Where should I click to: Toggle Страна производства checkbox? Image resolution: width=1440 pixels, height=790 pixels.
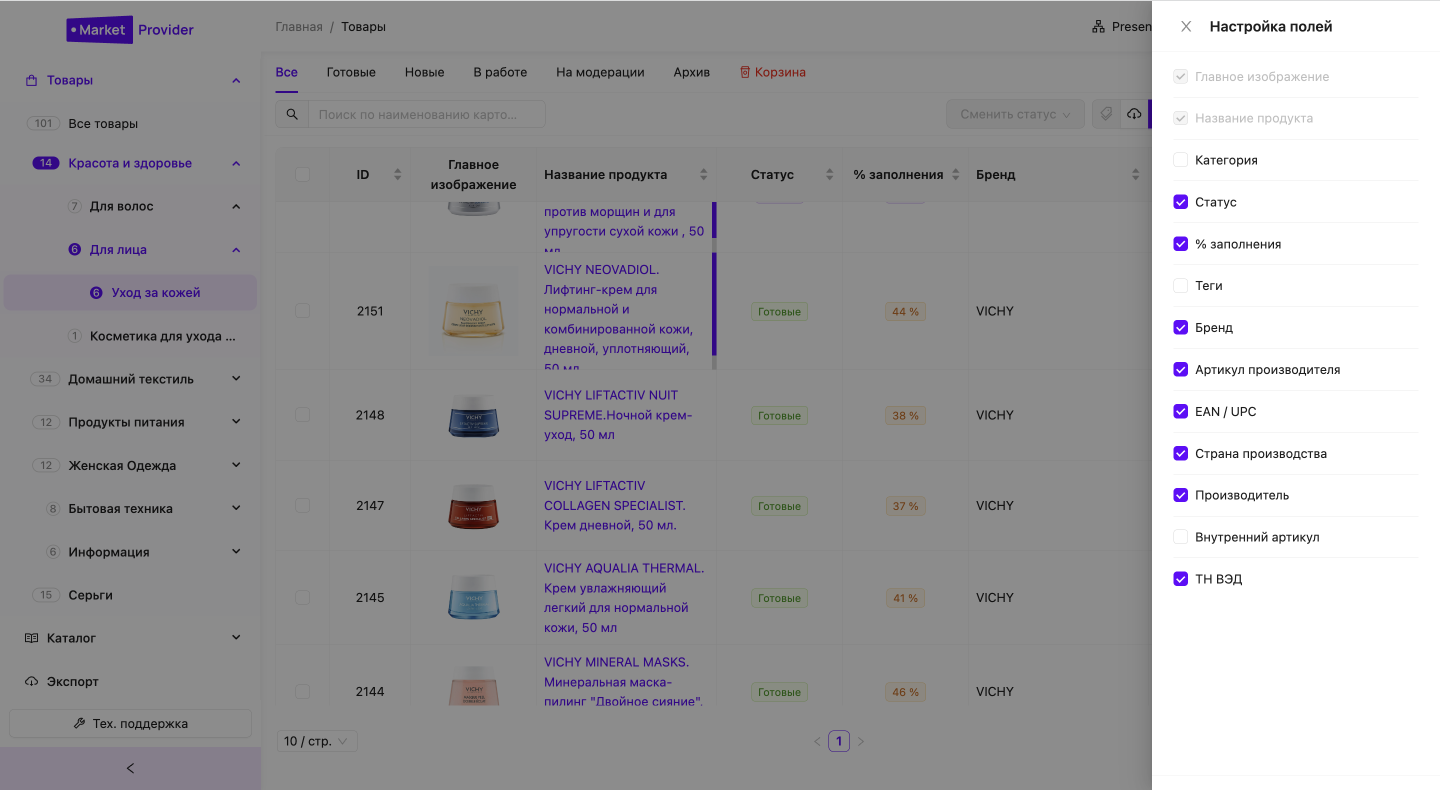1180,453
